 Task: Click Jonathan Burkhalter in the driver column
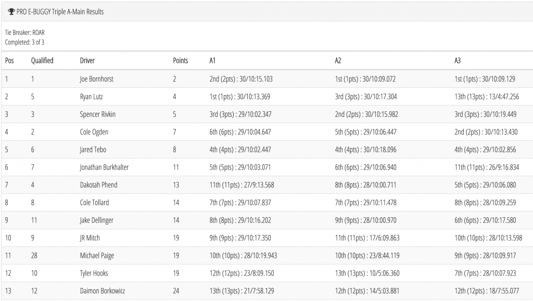pyautogui.click(x=104, y=167)
